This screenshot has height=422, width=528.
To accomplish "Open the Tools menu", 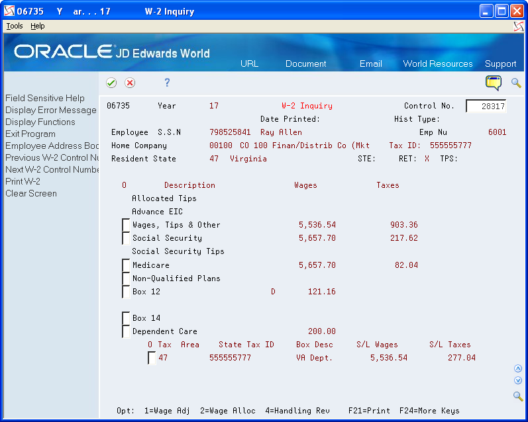I will coord(15,26).
